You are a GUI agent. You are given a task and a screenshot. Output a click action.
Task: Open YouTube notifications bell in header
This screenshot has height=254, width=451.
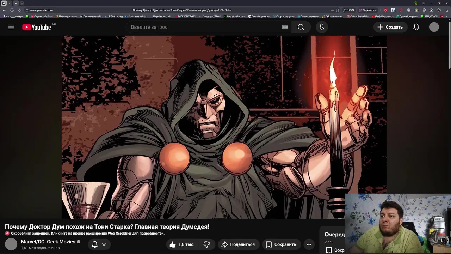[x=416, y=27]
